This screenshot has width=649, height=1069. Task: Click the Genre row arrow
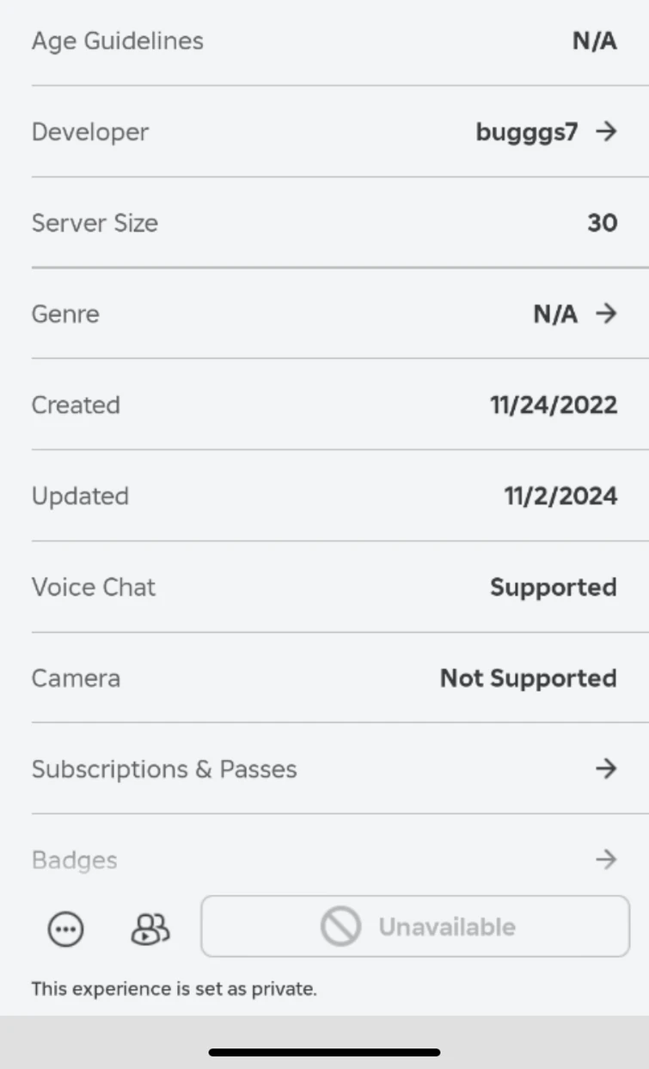607,313
